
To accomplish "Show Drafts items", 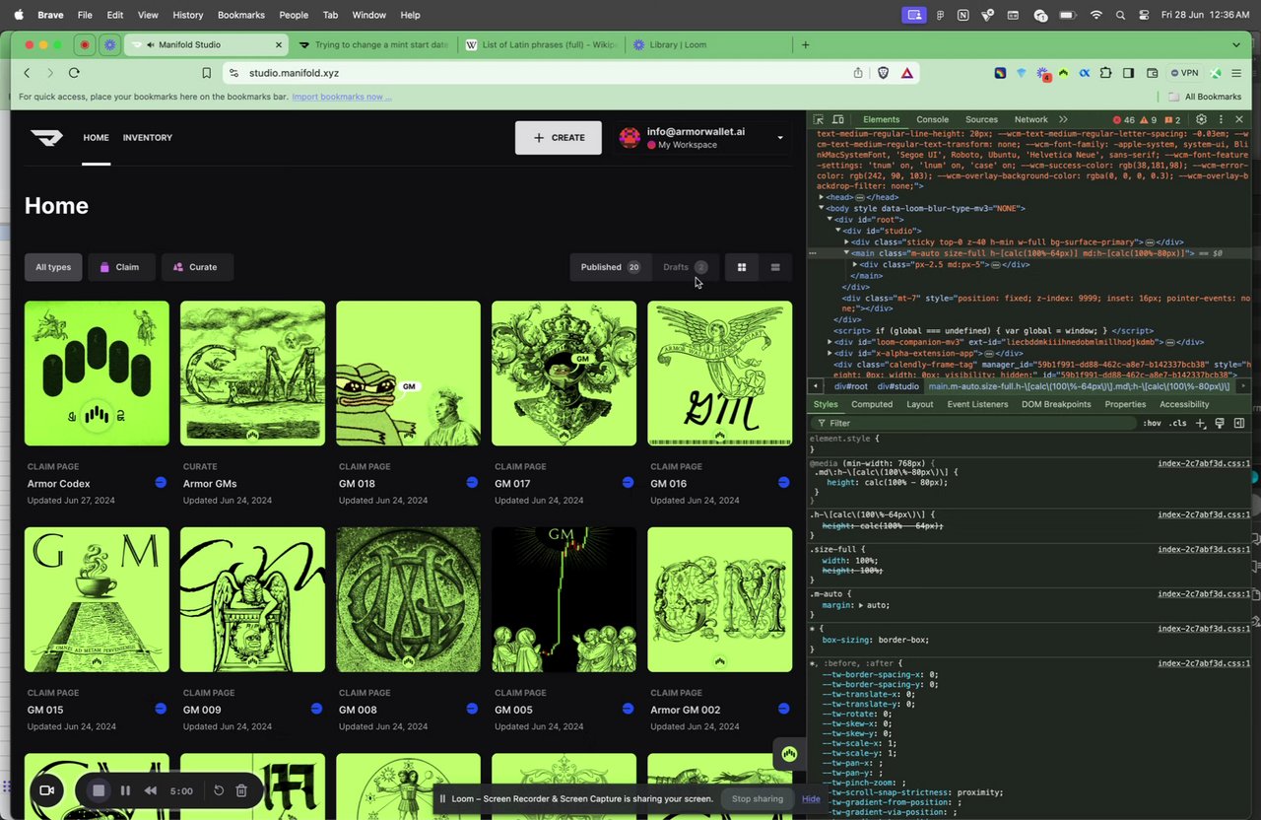I will coord(685,267).
